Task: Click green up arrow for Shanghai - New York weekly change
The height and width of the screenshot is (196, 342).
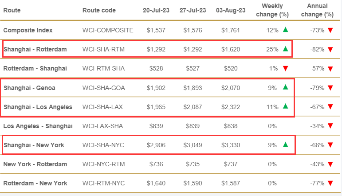Action: point(286,145)
